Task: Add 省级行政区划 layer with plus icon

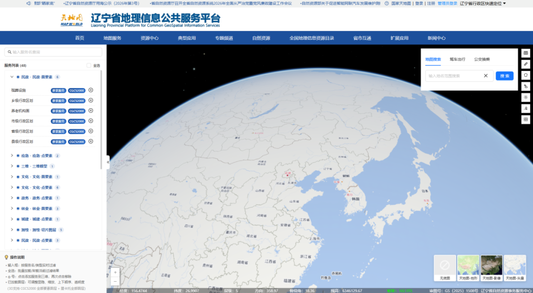Action: [91, 131]
